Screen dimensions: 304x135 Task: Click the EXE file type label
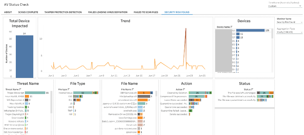click(x=70, y=96)
